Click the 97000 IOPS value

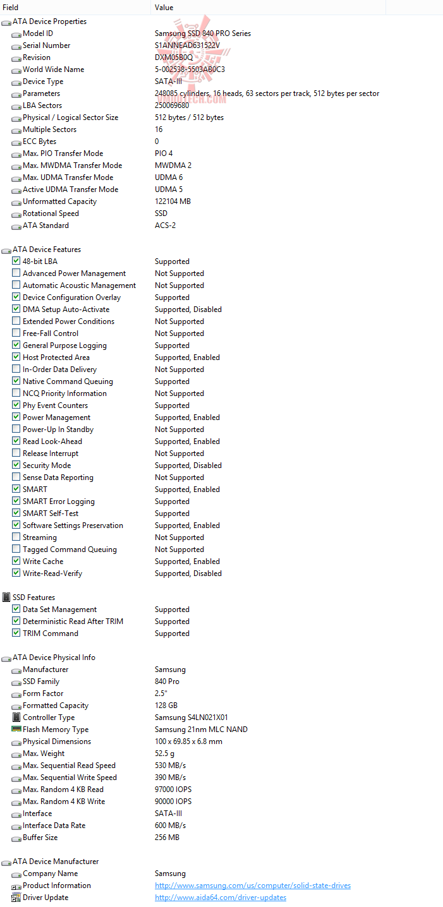click(x=173, y=790)
